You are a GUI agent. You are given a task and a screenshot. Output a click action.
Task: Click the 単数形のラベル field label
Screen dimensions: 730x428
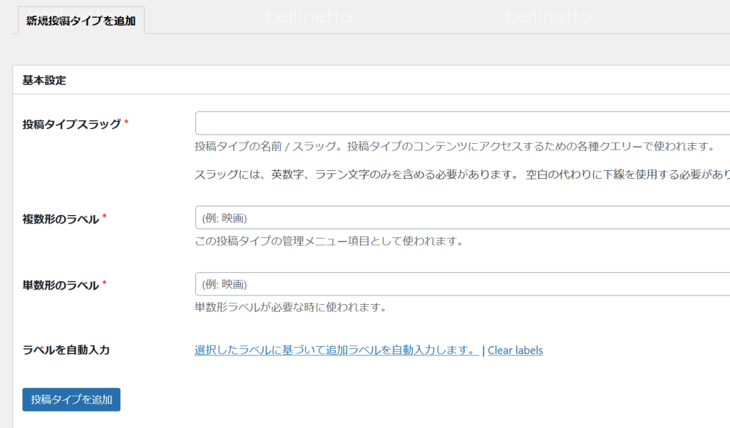coord(61,285)
